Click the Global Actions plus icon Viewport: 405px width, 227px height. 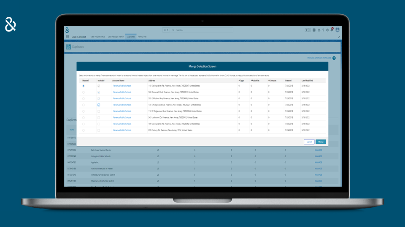point(314,30)
